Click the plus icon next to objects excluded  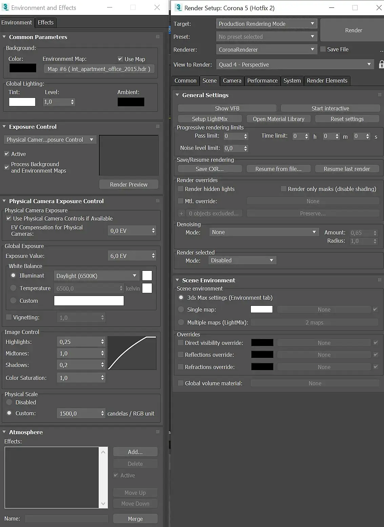coord(181,213)
